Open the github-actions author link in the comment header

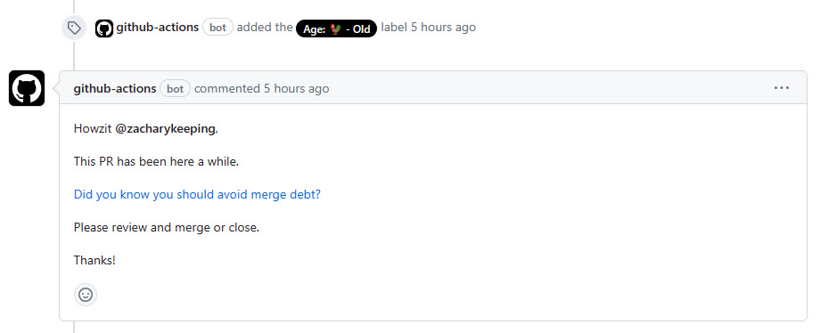115,89
